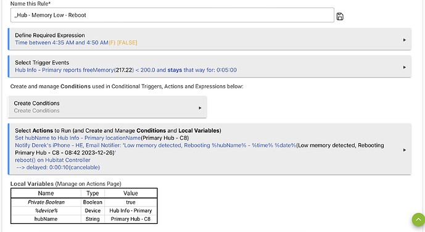Screen dimensions: 425x232
Task: Click the save icon beside rule name
Action: pos(340,17)
